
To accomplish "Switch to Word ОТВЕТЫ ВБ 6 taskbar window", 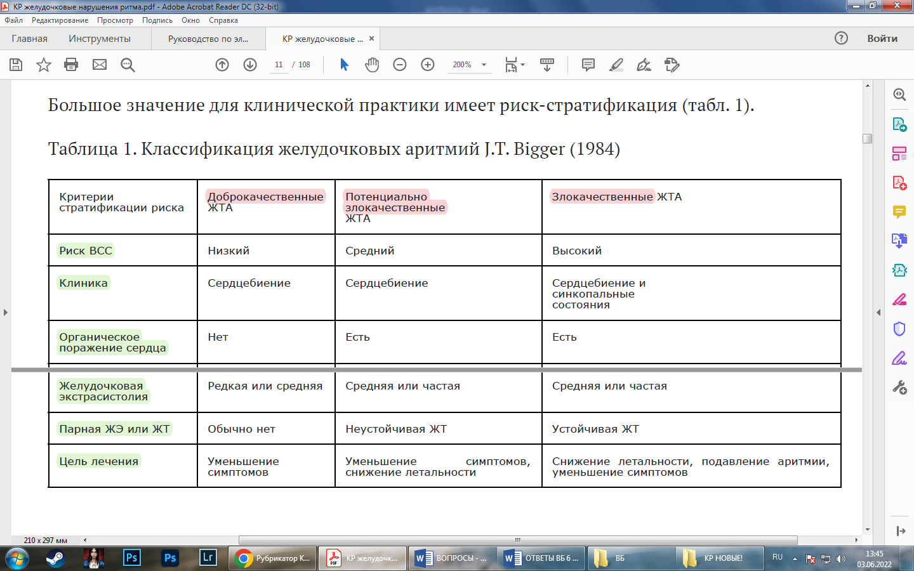I will [x=541, y=558].
